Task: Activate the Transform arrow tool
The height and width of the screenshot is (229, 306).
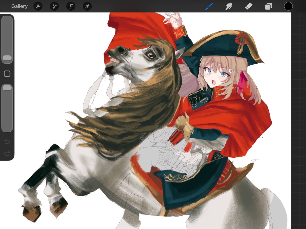Action: pos(87,6)
